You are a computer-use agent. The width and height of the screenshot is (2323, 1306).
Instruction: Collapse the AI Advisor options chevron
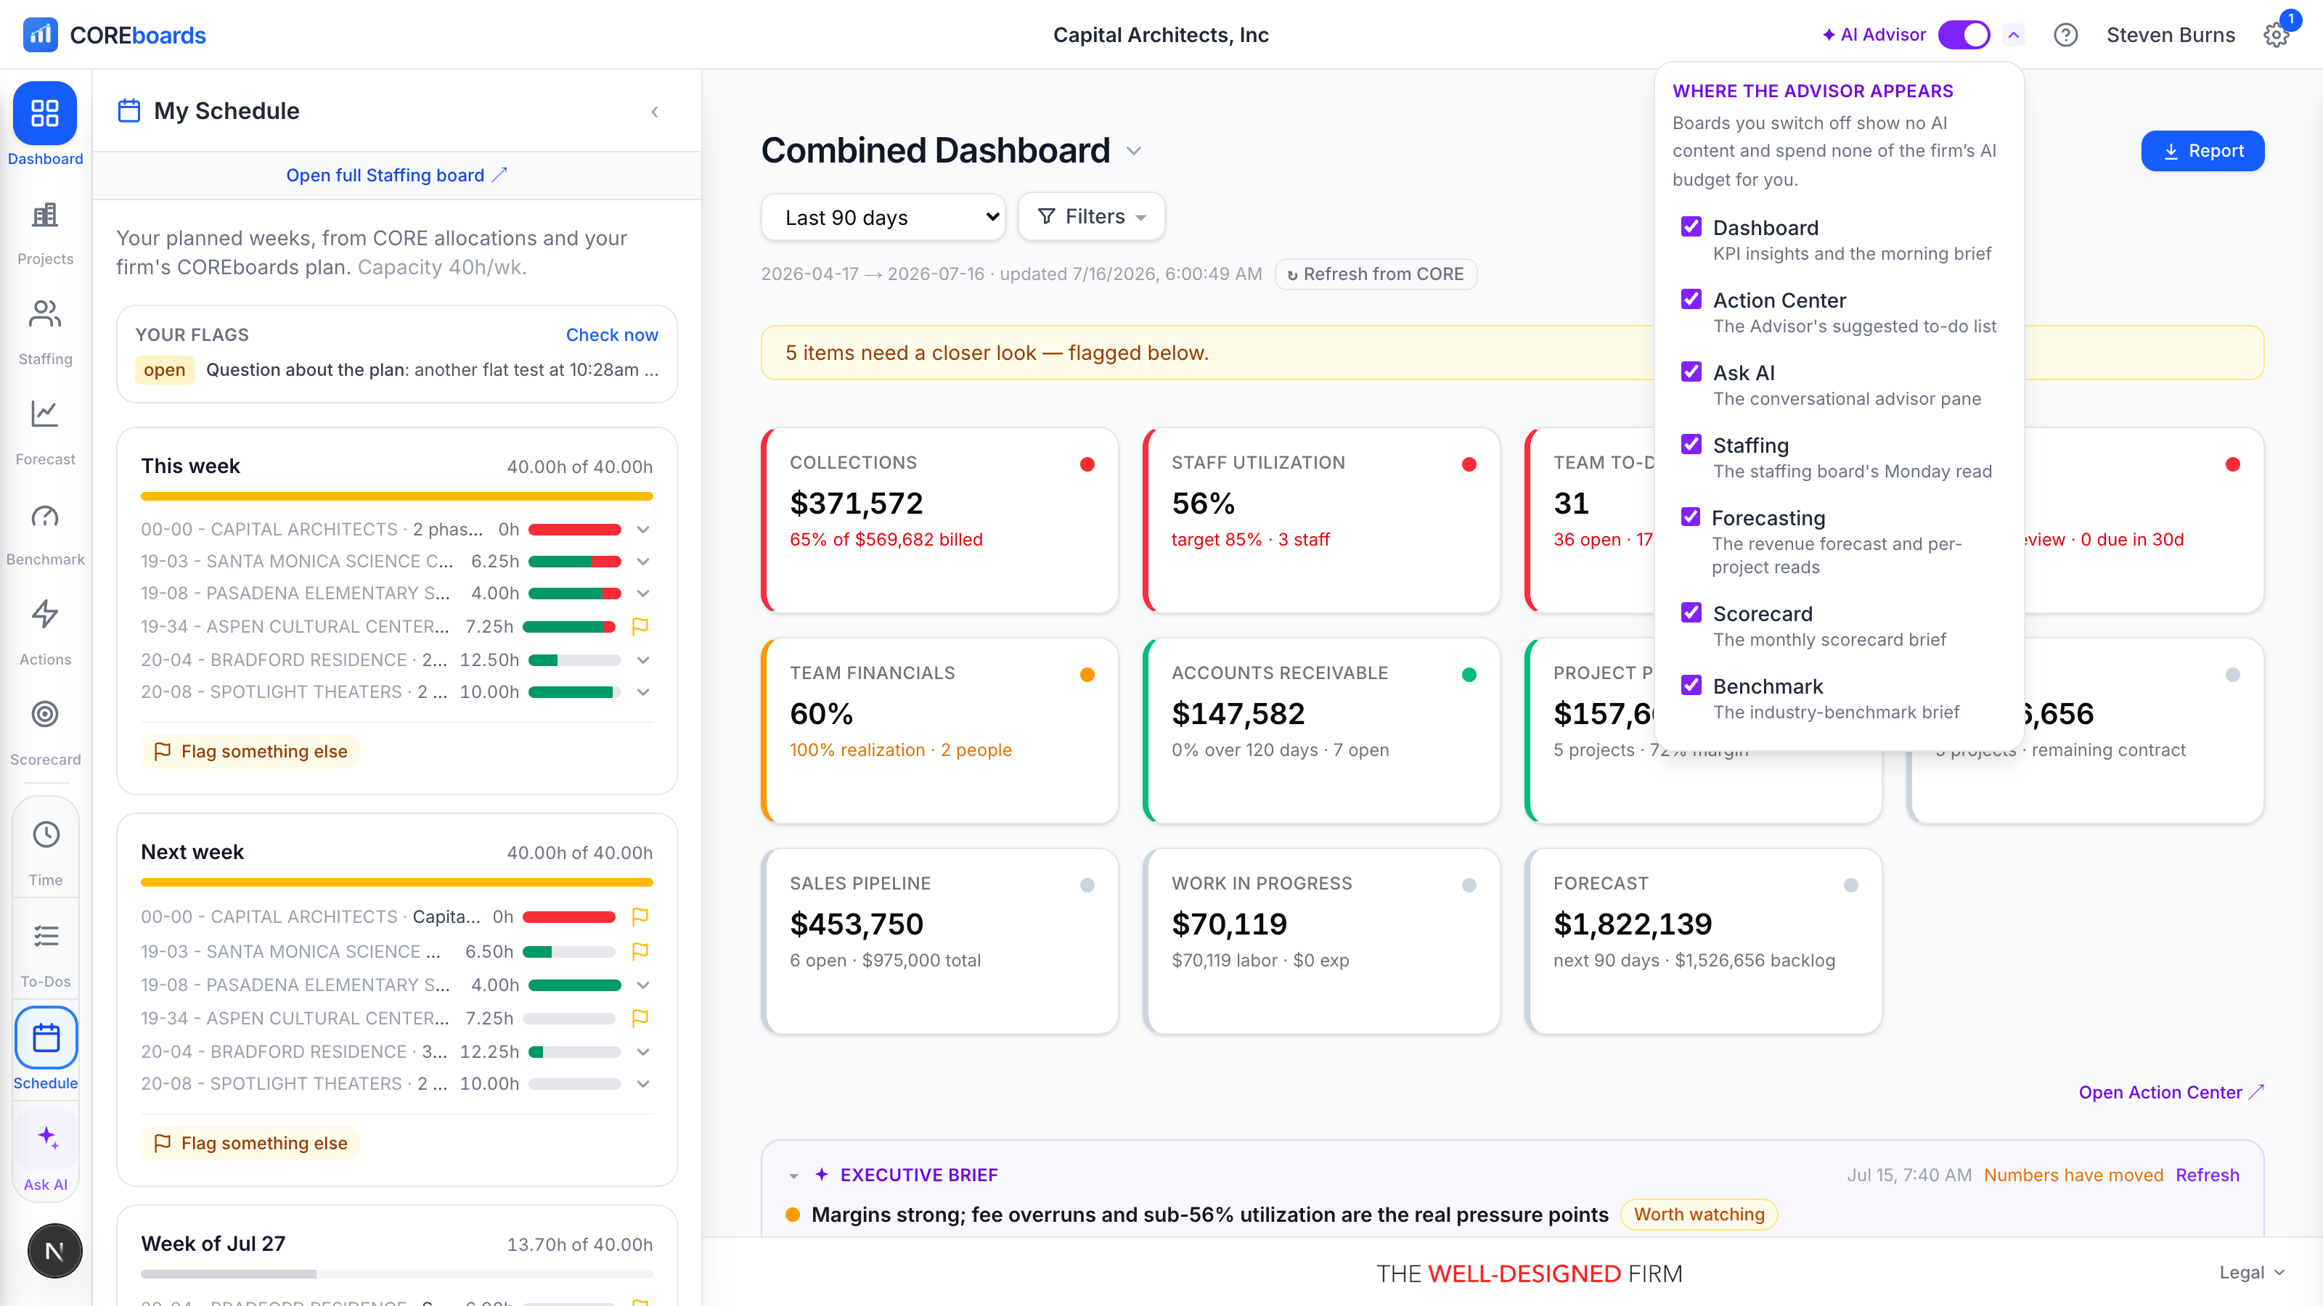point(2014,35)
